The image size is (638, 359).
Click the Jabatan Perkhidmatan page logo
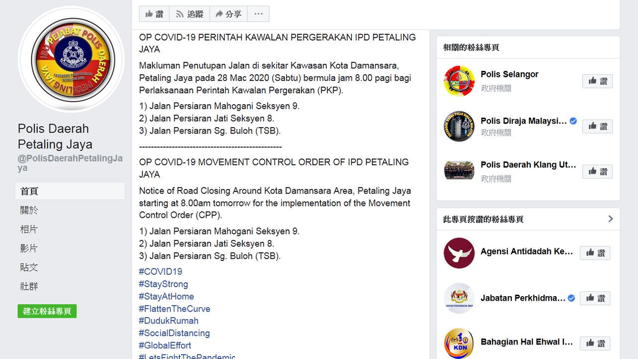point(459,298)
